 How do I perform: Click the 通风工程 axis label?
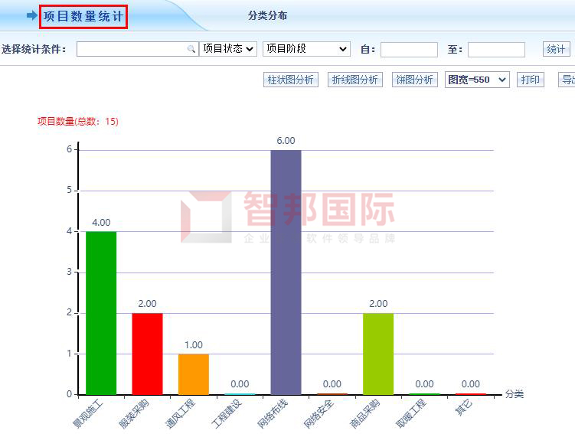[x=180, y=414]
